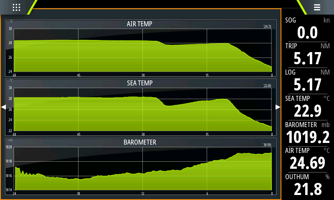Click the left page arrow
The width and height of the screenshot is (334, 200).
(x=3, y=107)
